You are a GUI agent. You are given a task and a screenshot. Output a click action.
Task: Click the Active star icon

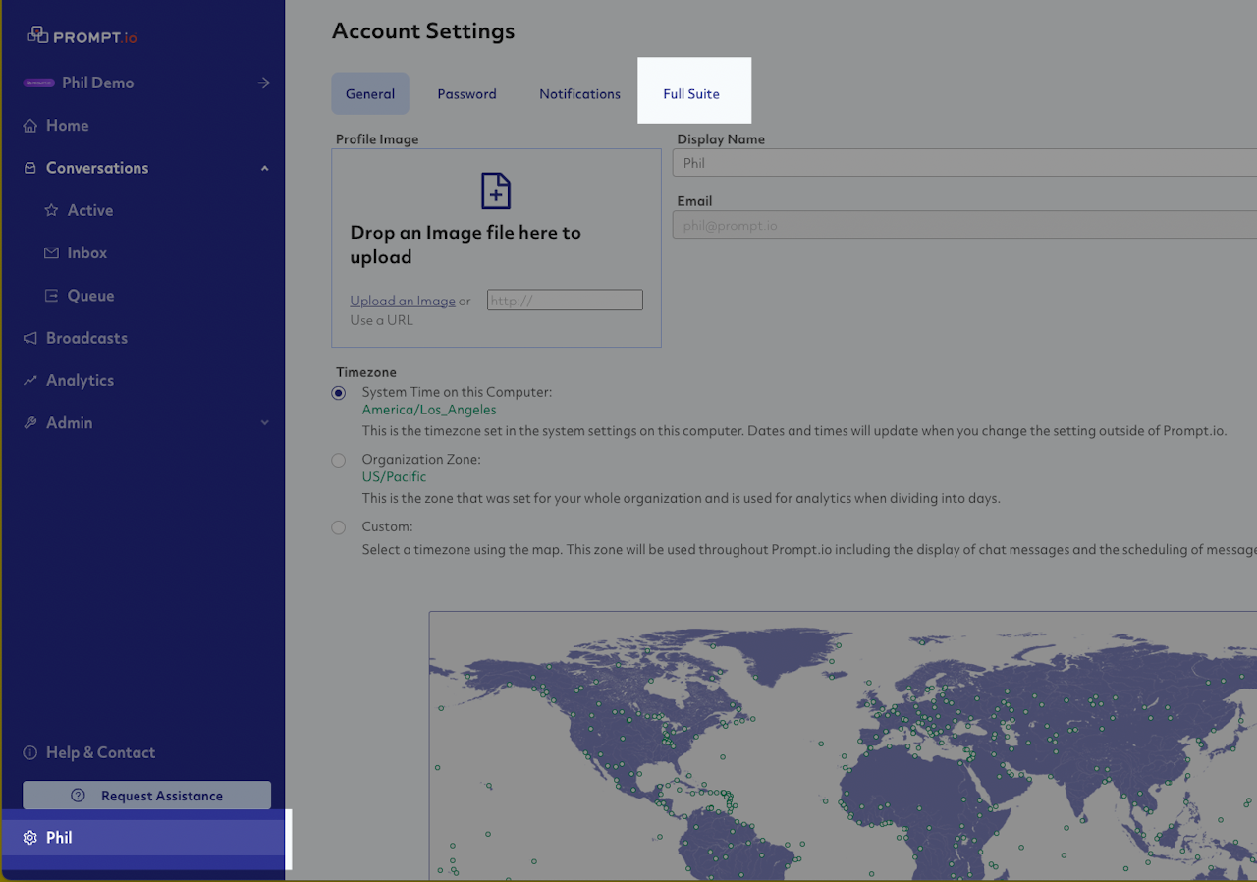point(52,210)
